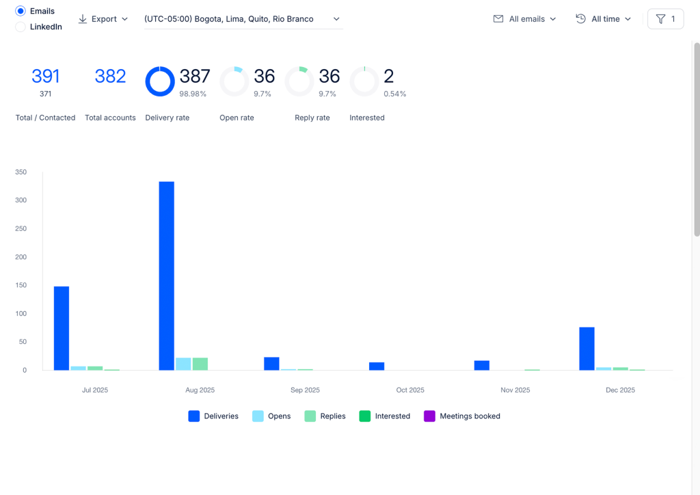Click the clock history icon
This screenshot has width=700, height=495.
click(581, 18)
